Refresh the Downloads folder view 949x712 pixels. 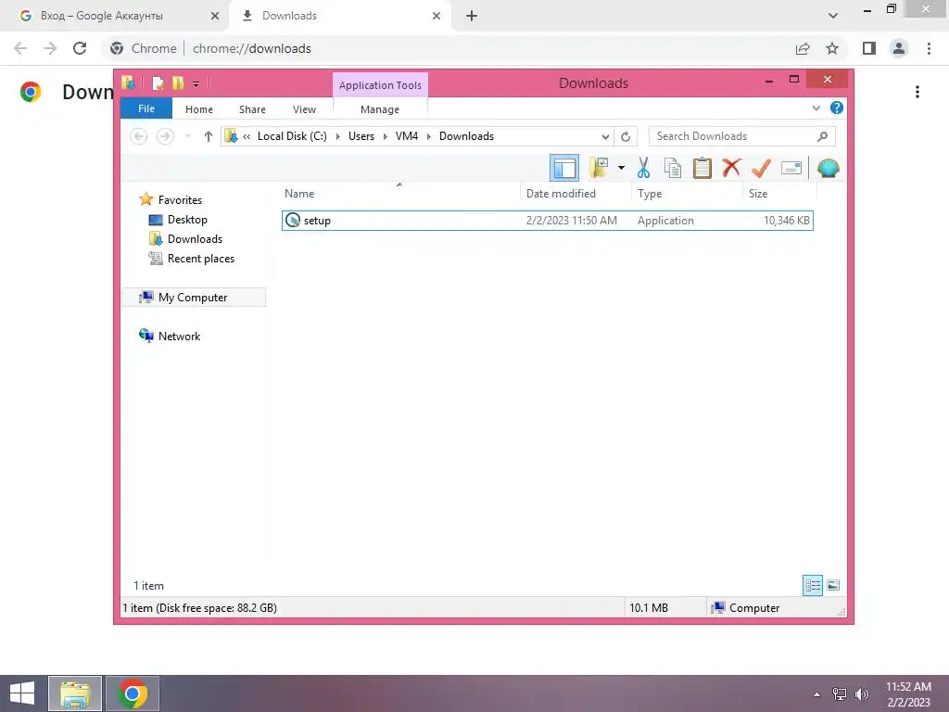(x=626, y=137)
